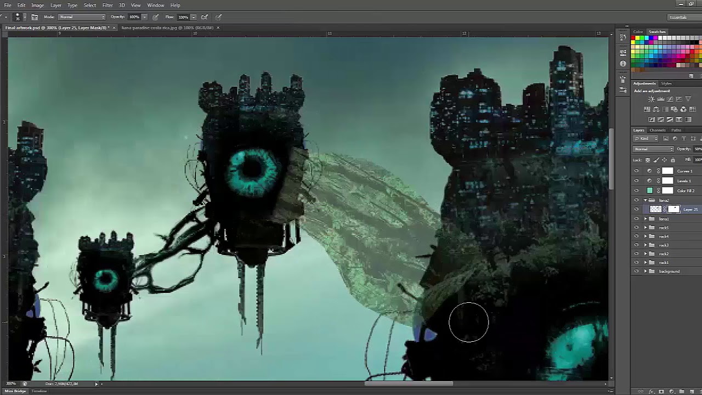Open the Properties panel icon

[x=623, y=53]
